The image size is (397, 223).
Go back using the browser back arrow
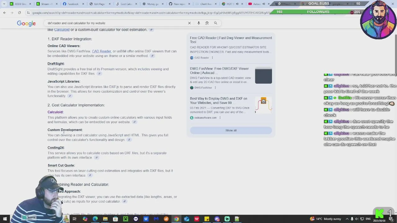[4, 12]
